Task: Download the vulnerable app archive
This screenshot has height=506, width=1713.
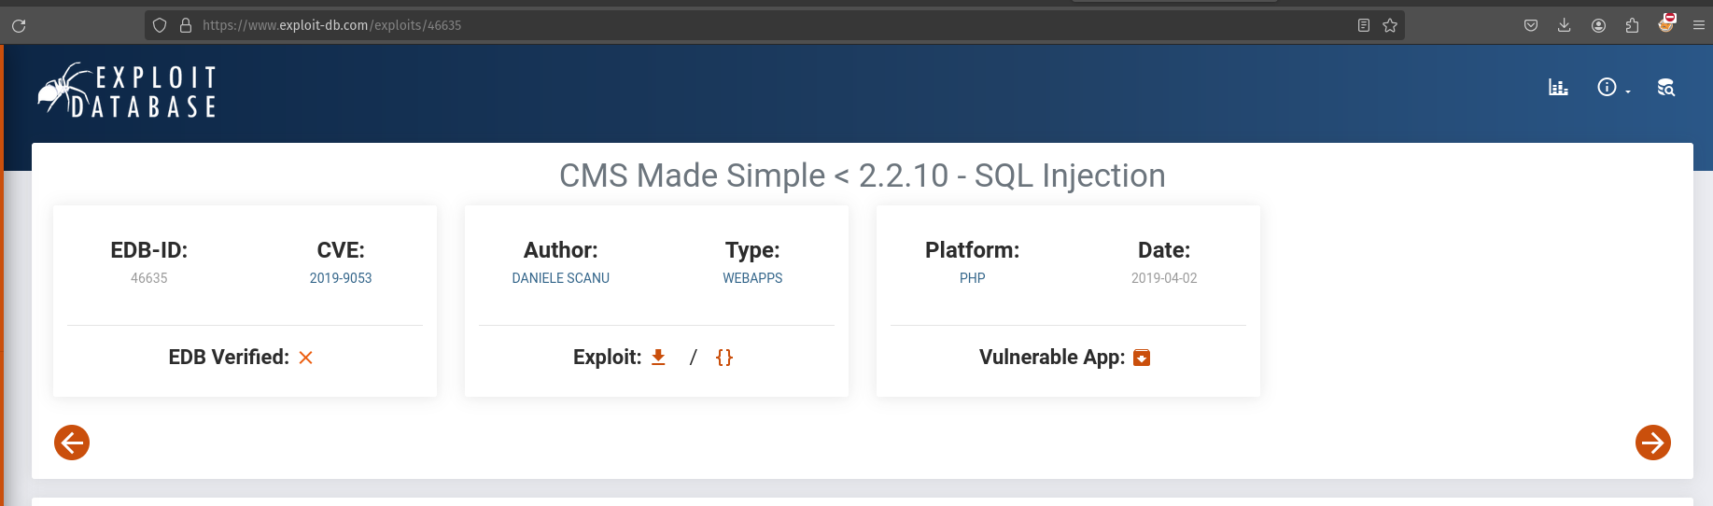Action: click(x=1142, y=358)
